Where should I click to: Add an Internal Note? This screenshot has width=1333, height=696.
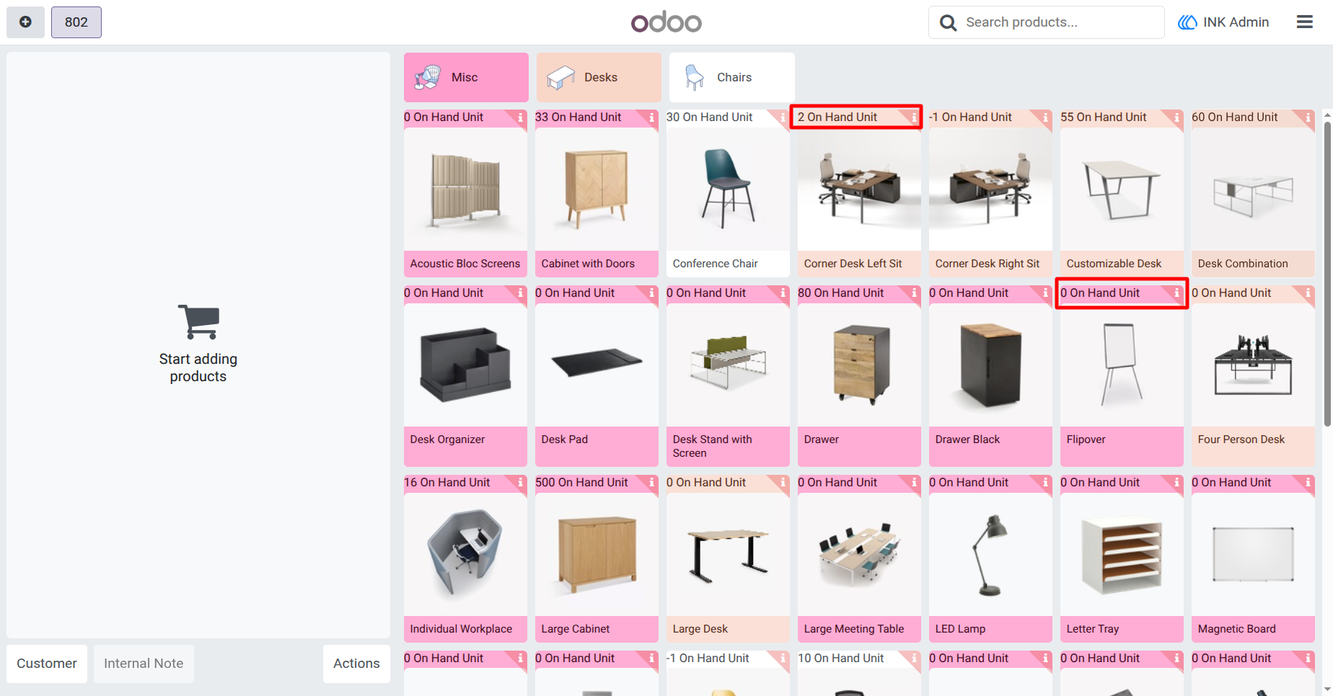click(x=144, y=664)
